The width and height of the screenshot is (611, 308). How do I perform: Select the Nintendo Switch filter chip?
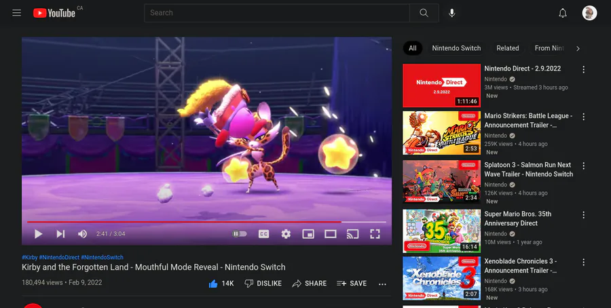click(456, 48)
